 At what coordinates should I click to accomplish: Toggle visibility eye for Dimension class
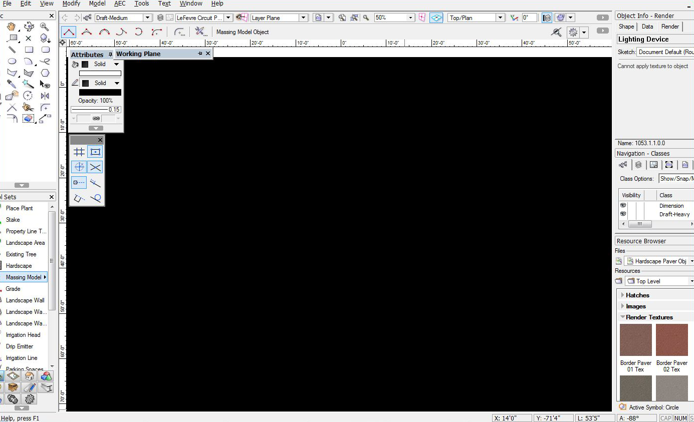(x=623, y=206)
